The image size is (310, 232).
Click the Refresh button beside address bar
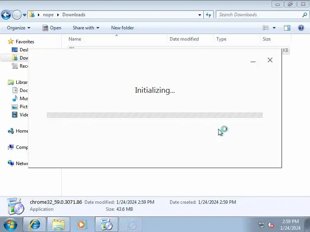pos(208,15)
